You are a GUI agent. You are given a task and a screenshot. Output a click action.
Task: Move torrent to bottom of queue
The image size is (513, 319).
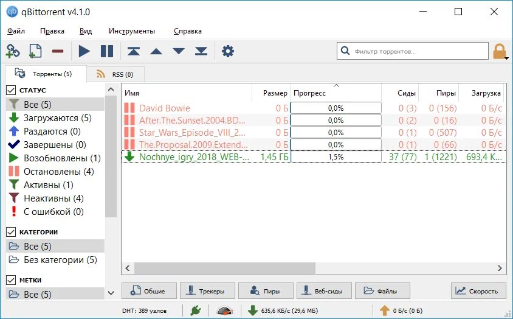(201, 51)
